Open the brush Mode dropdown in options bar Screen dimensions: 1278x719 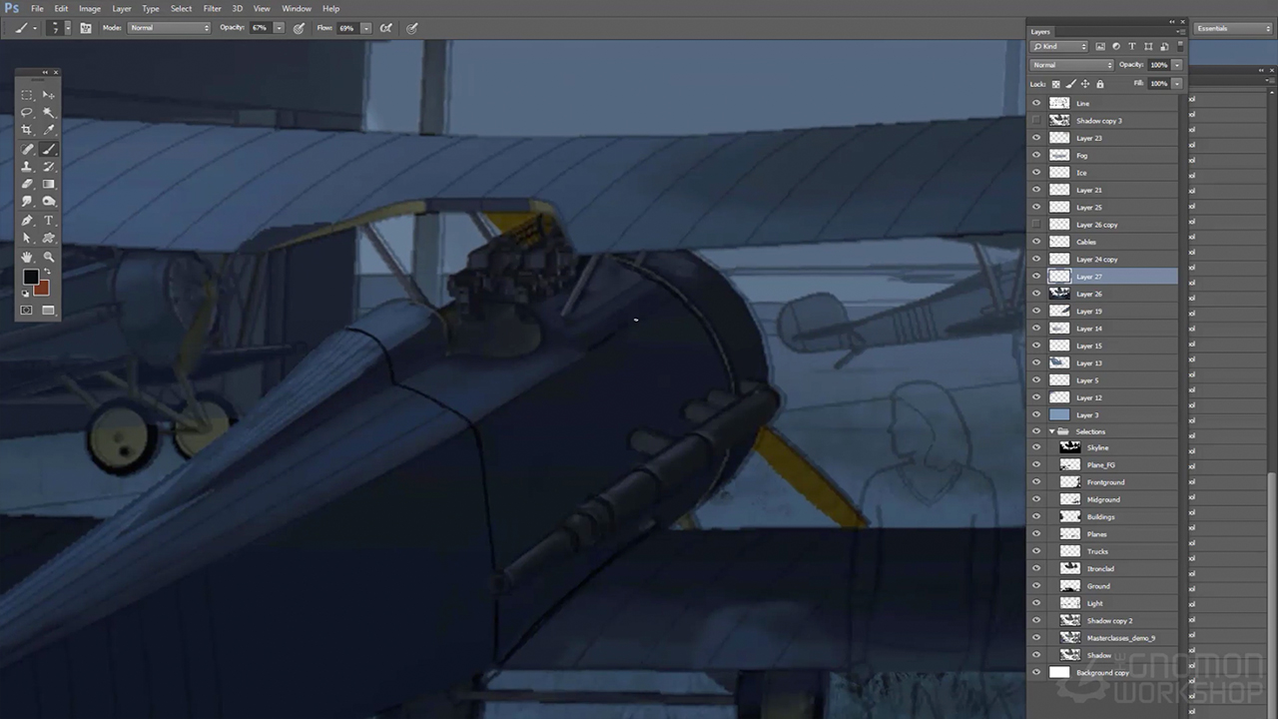(170, 28)
